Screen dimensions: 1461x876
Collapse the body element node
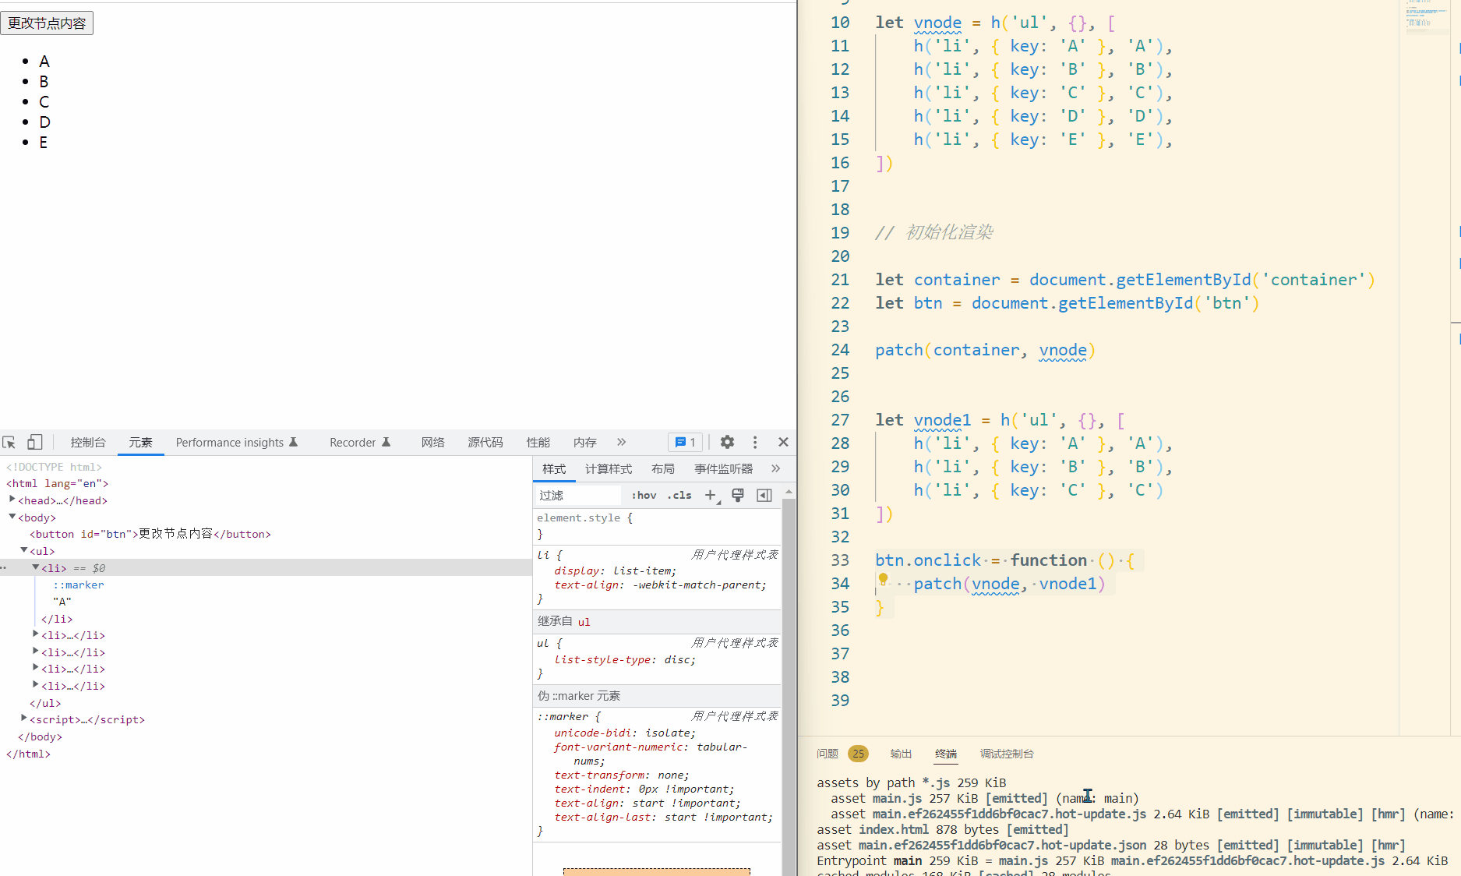(x=12, y=517)
